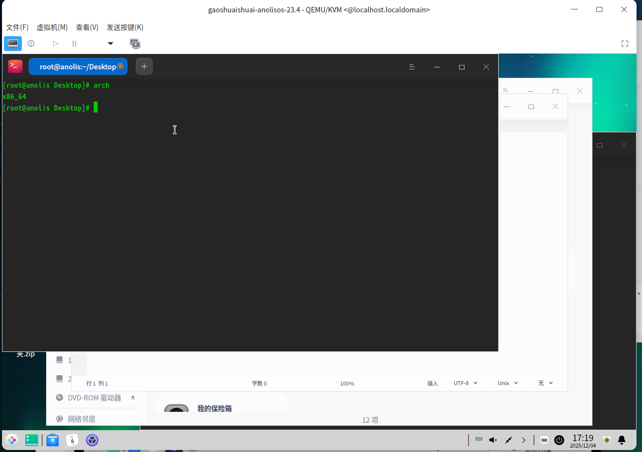This screenshot has width=642, height=452.
Task: Open the 文件(F) menu
Action: click(x=17, y=27)
